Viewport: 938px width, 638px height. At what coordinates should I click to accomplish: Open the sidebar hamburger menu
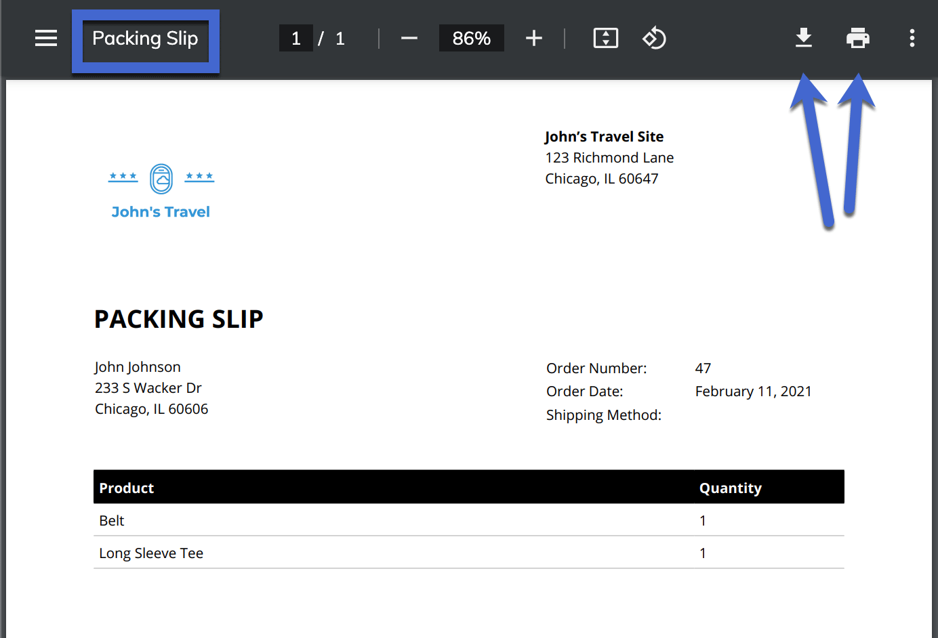point(46,38)
